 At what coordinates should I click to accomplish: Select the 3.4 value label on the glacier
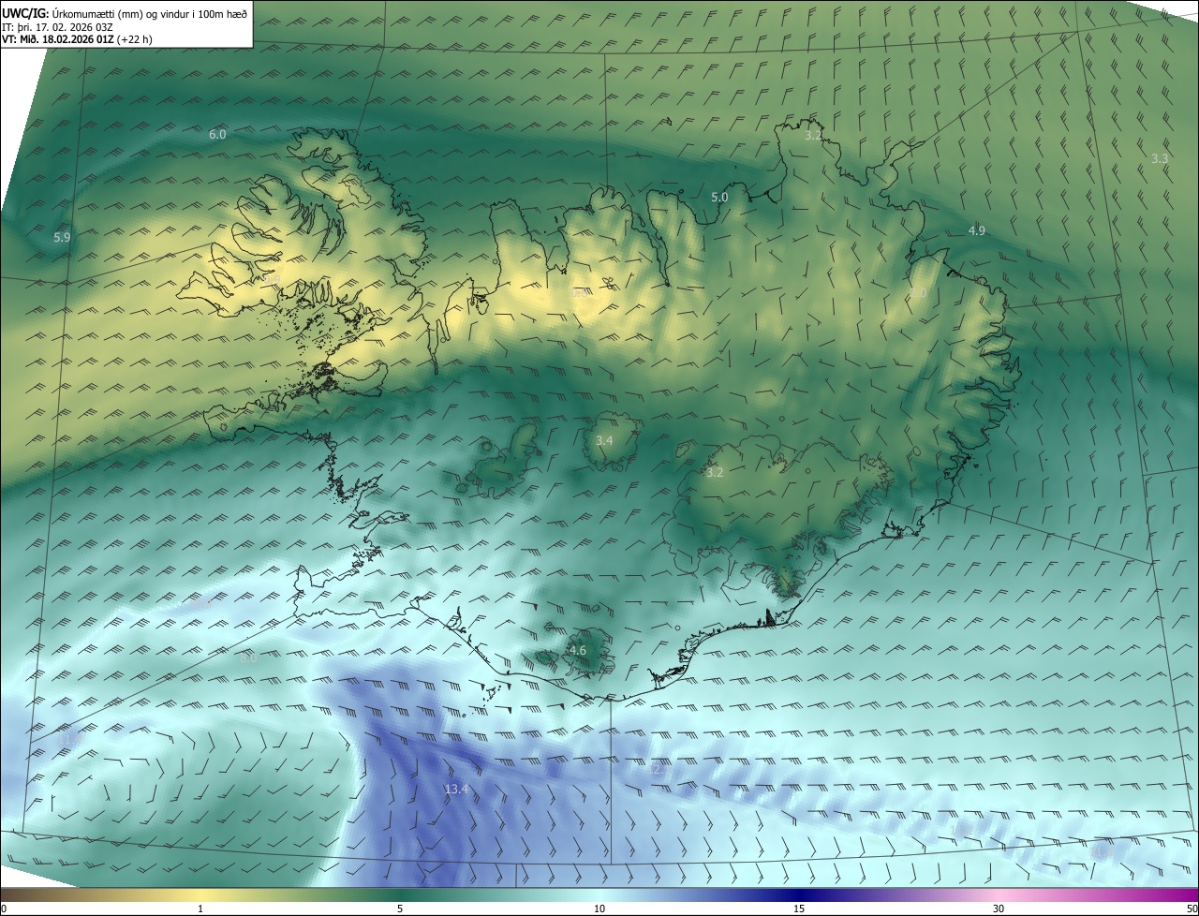(604, 440)
